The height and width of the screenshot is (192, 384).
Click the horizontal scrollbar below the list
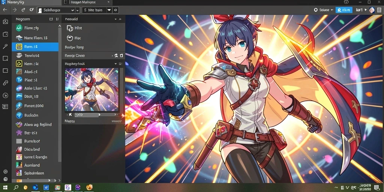click(34, 180)
